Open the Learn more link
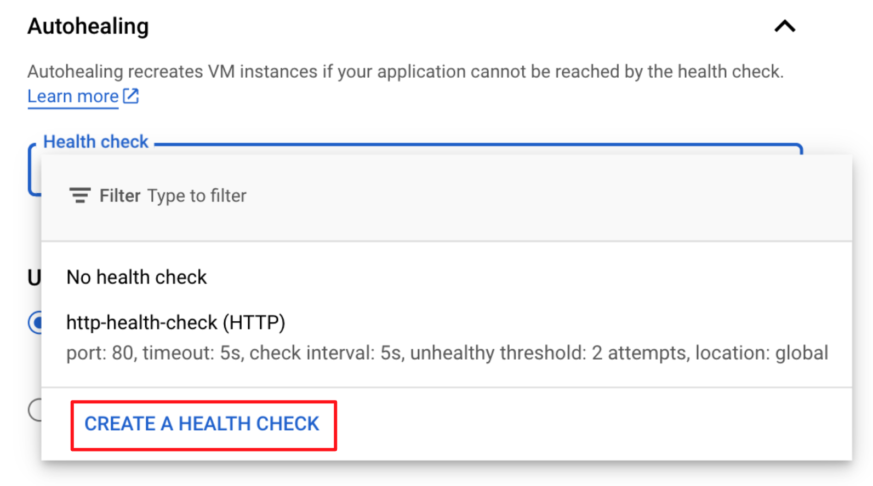The width and height of the screenshot is (873, 486). (x=73, y=96)
